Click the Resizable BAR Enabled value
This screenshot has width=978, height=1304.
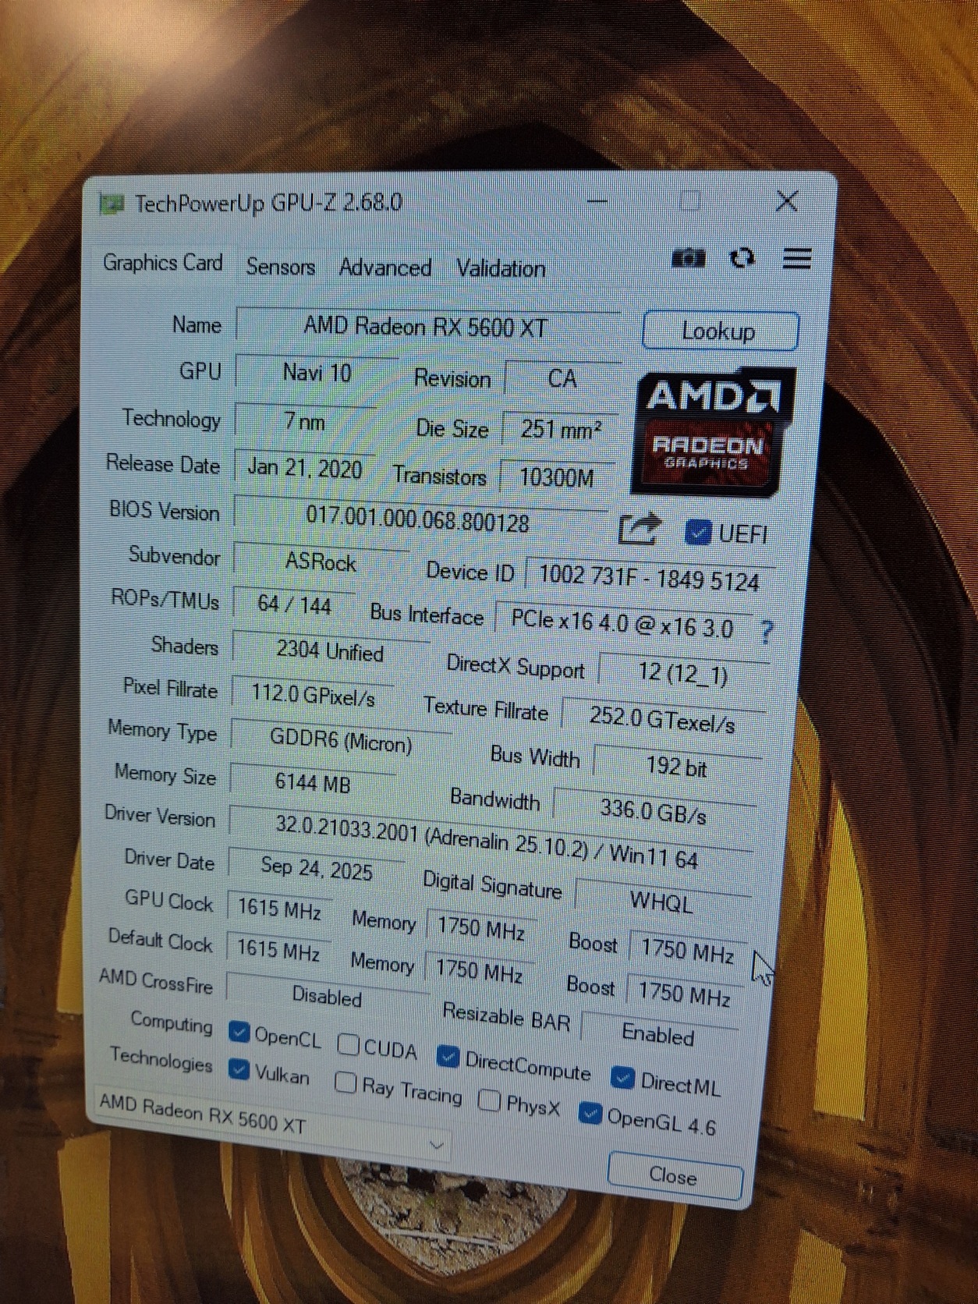coord(658,1034)
